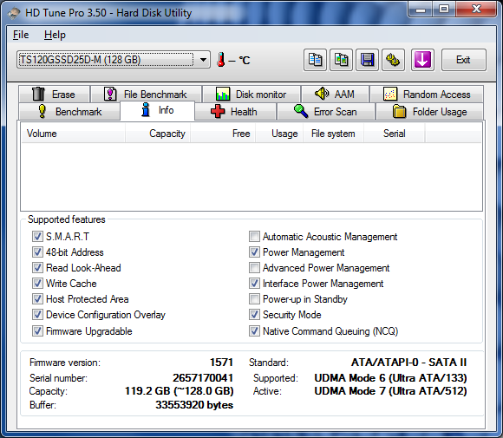Open the File Benchmark tab

[147, 94]
